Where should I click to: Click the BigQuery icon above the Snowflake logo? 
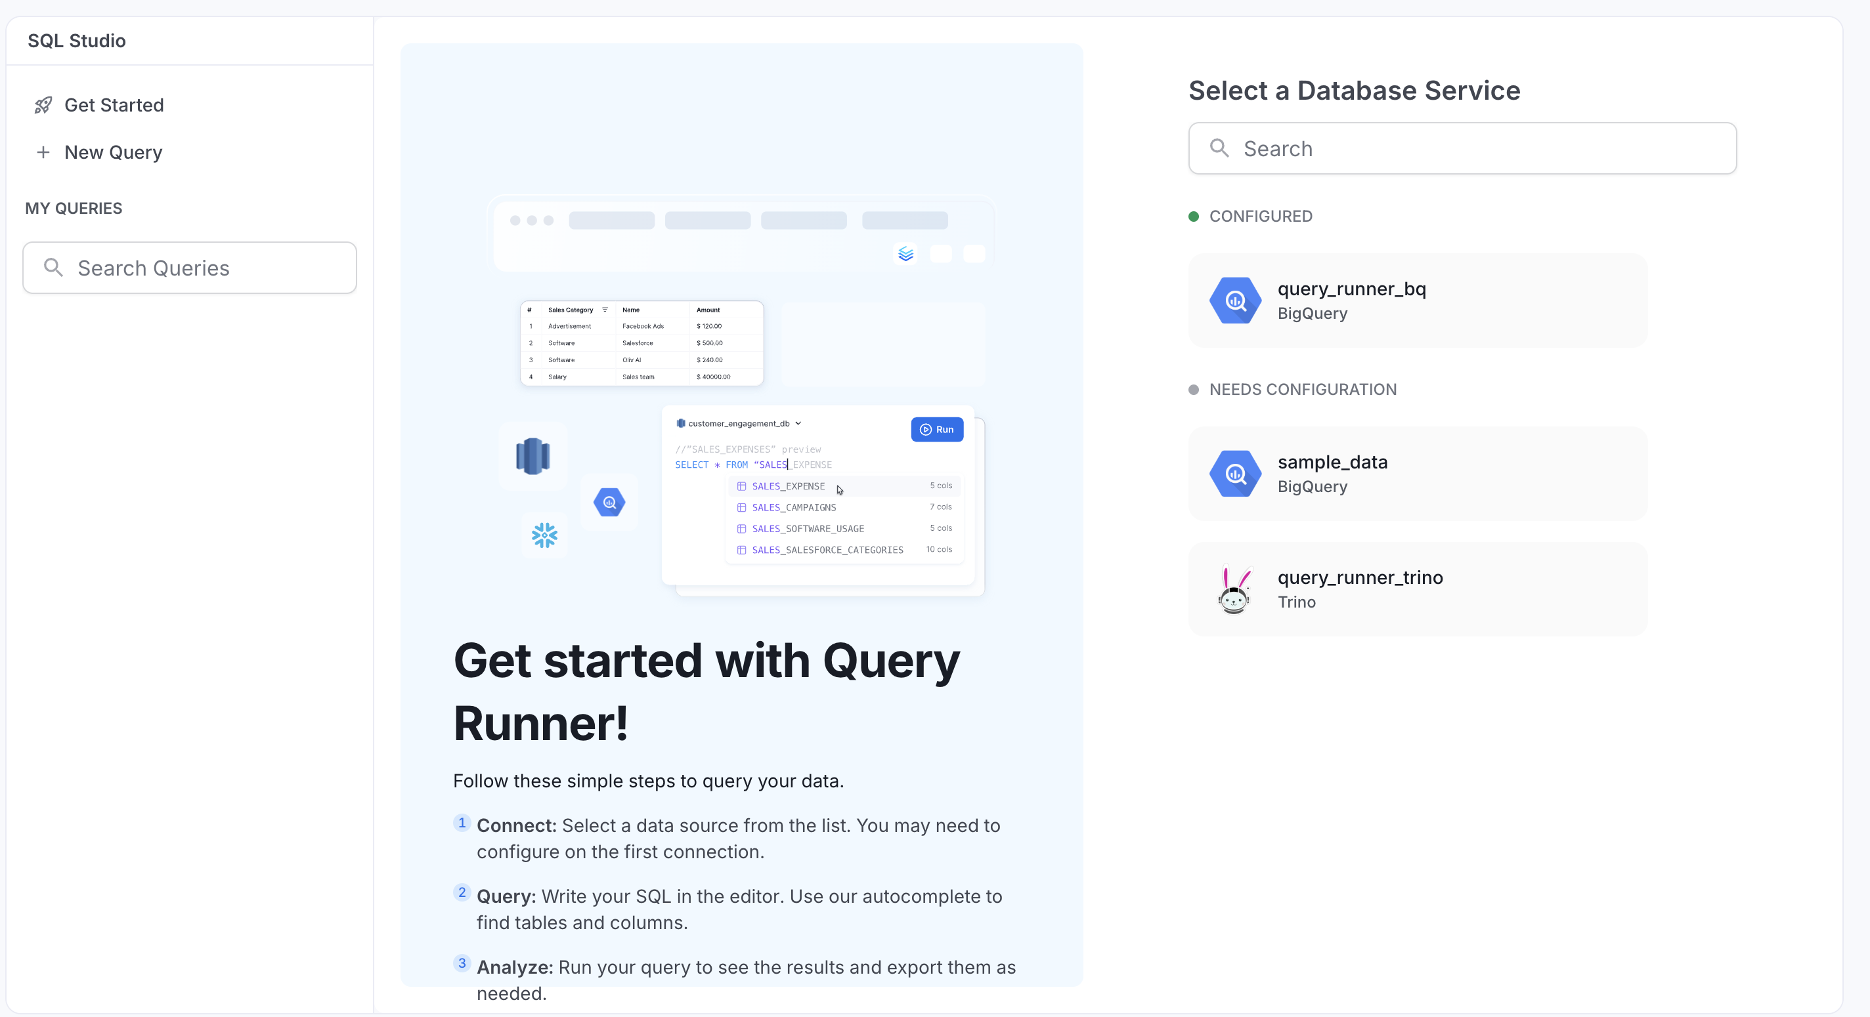(x=610, y=503)
